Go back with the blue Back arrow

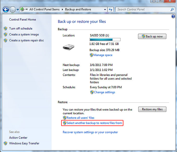pos(6,10)
